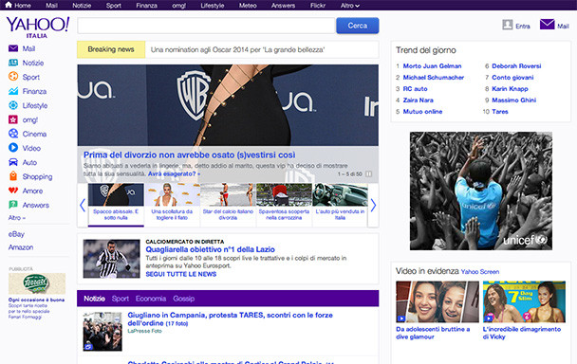Click the Entra user profile icon
The width and height of the screenshot is (577, 364).
tap(508, 25)
